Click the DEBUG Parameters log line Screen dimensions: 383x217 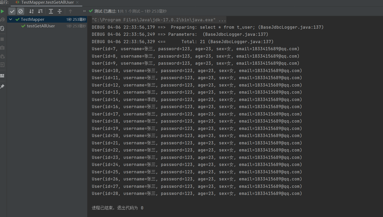click(x=180, y=34)
